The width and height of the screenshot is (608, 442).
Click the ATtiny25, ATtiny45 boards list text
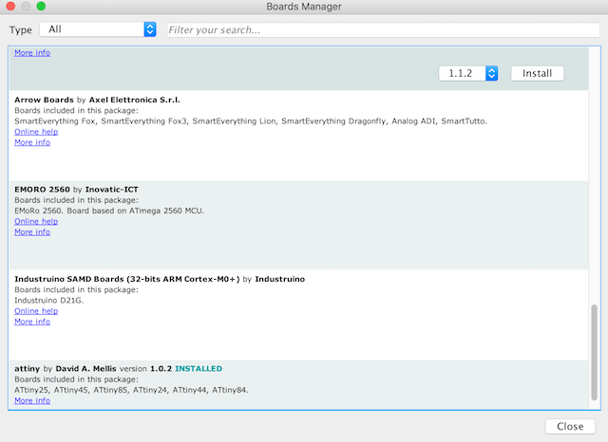point(131,390)
